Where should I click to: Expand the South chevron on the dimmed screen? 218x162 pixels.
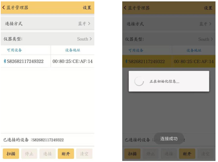212,39
